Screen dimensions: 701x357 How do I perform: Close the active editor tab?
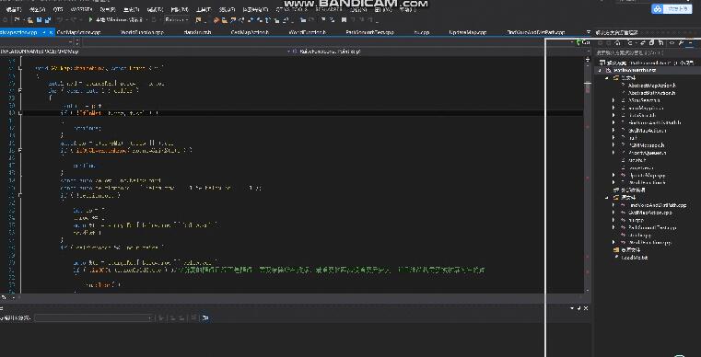click(52, 32)
